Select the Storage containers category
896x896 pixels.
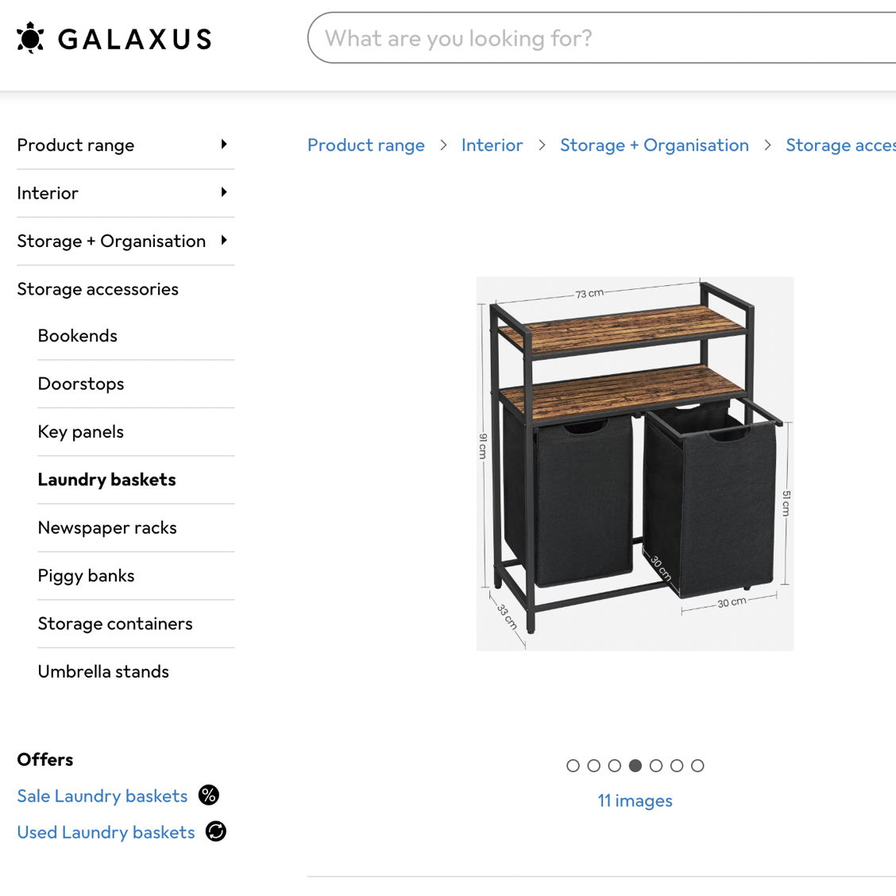(x=115, y=624)
